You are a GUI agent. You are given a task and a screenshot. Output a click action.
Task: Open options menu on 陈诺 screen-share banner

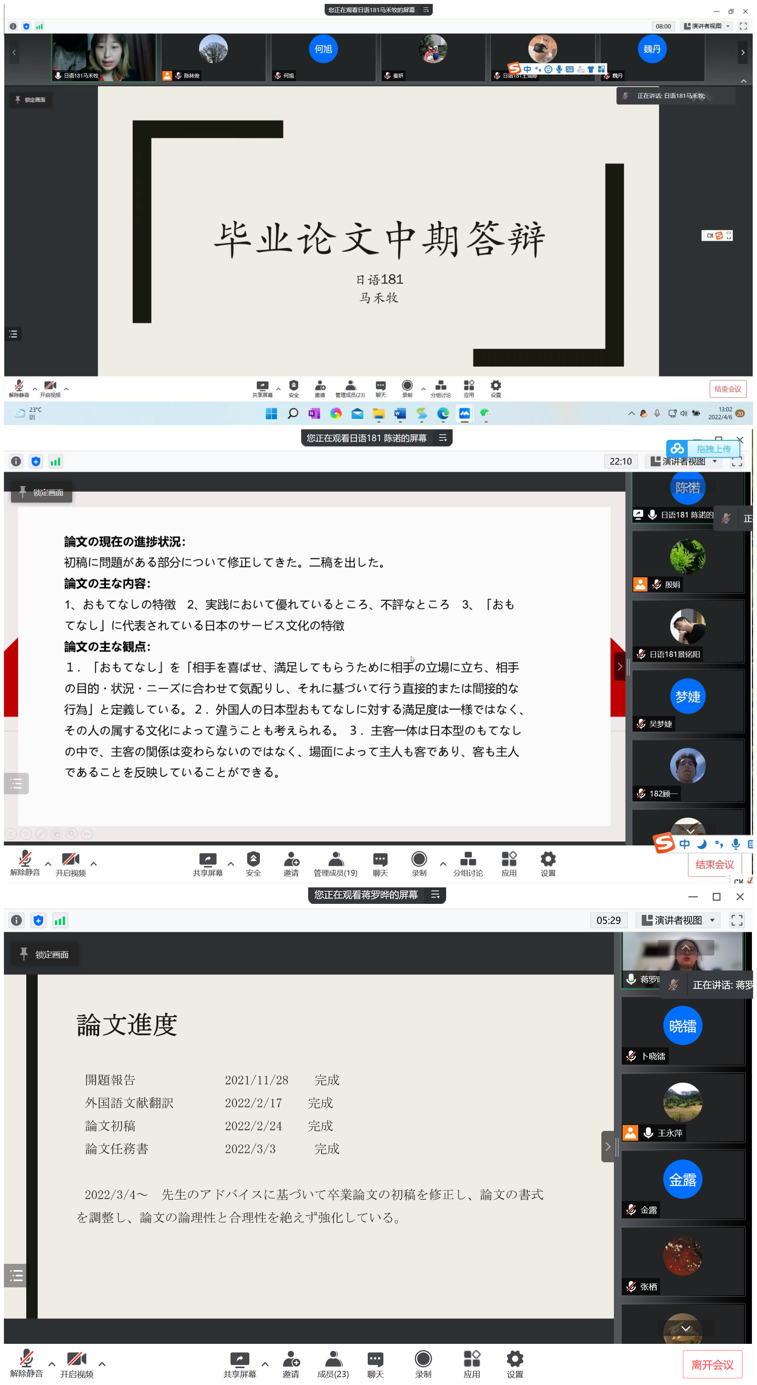[443, 438]
